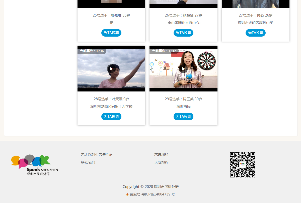This screenshot has width=301, height=203.
Task: Click the footer QR code
Action: [x=243, y=165]
